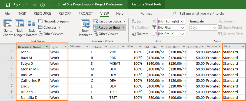
Task: Select row header number 5
Action: (11, 75)
